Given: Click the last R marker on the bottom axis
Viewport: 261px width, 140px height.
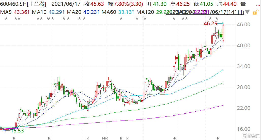Looking at the screenshot, I should (x=218, y=138).
